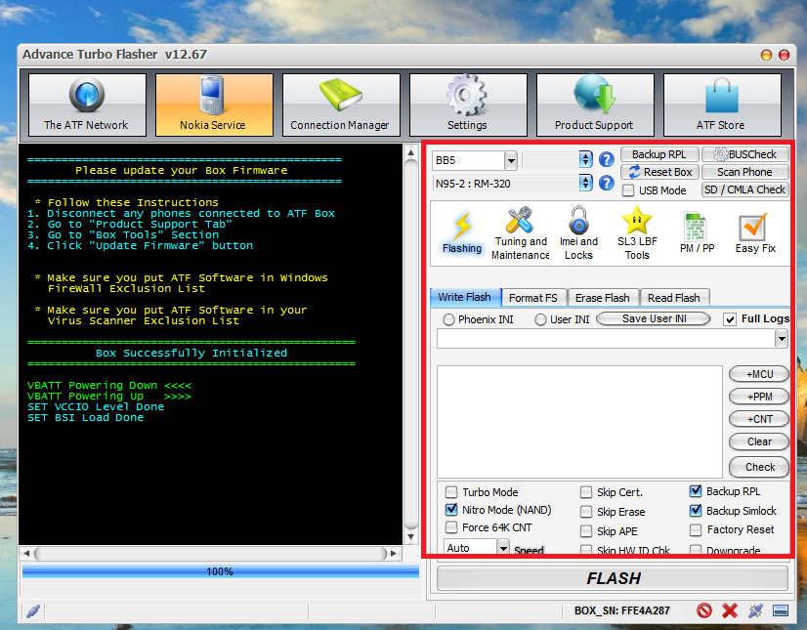Toggle the Full Logs checkbox
The image size is (807, 630).
(729, 319)
